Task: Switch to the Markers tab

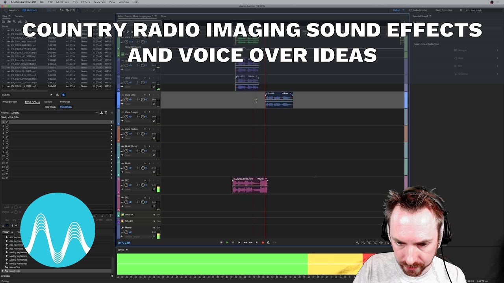Action: (x=48, y=102)
